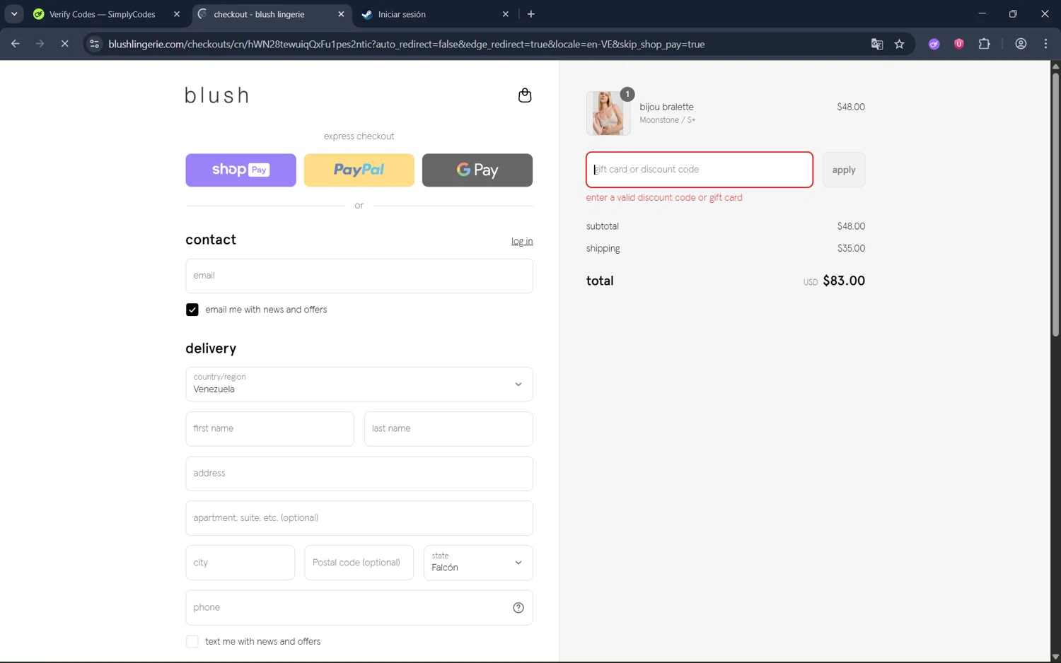Click the browser forward arrow
Image resolution: width=1061 pixels, height=663 pixels.
click(x=40, y=44)
